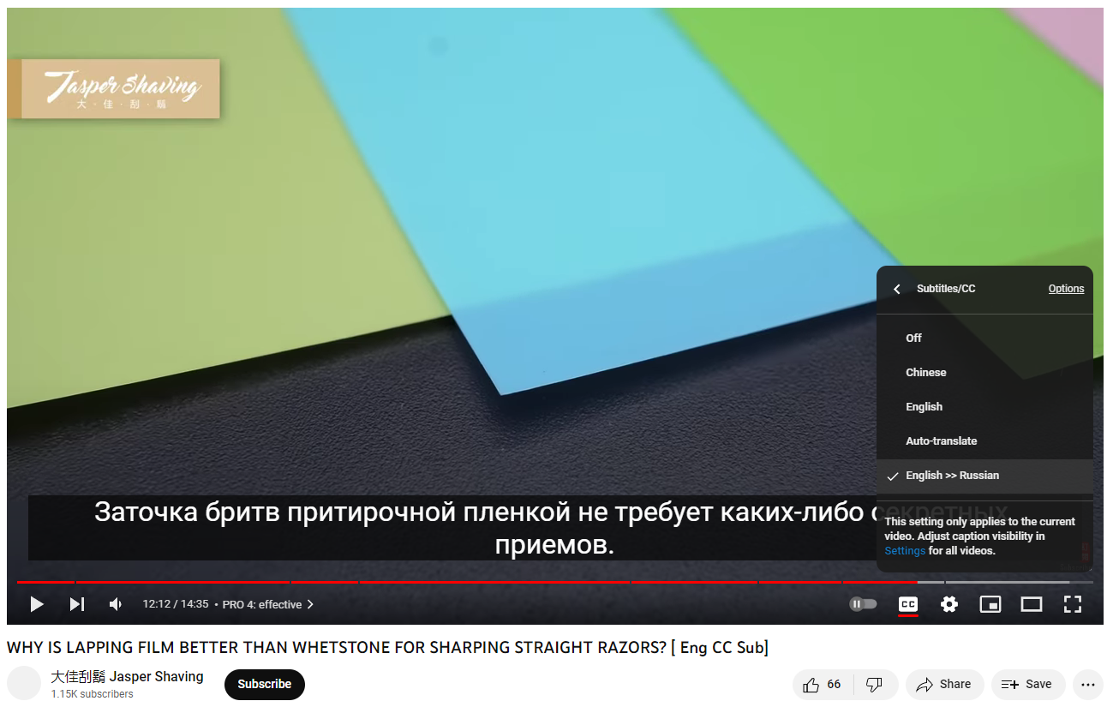
Task: Skip to the next video
Action: tap(77, 604)
